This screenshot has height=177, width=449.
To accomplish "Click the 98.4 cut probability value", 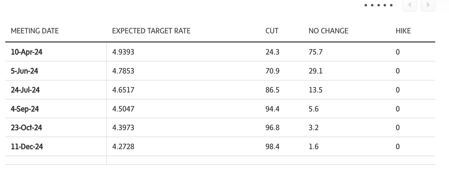I will coord(272,147).
